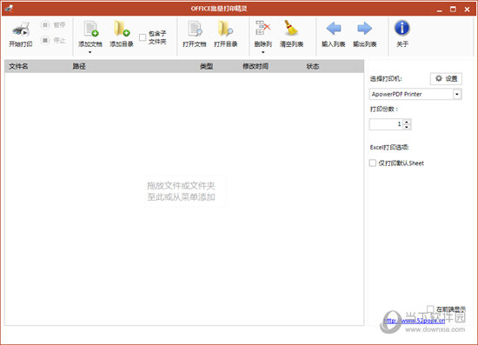Click the print copies number field
Viewport: 478px width, 345px height.
click(386, 124)
